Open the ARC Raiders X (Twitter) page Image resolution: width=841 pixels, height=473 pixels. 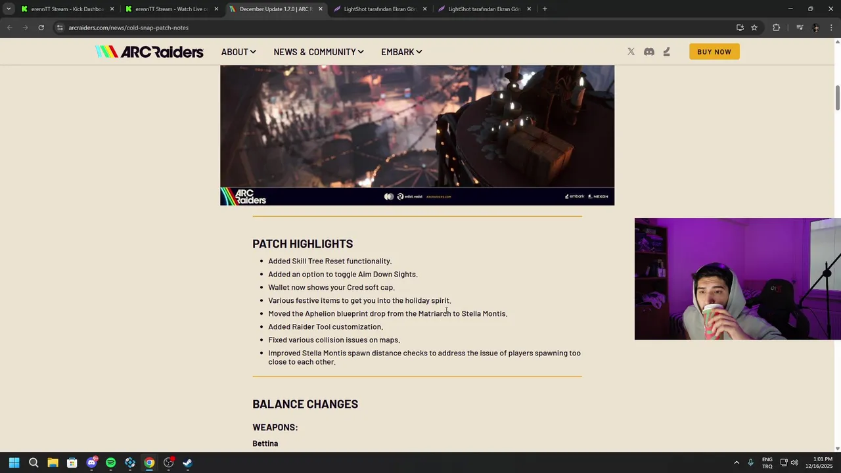click(631, 52)
